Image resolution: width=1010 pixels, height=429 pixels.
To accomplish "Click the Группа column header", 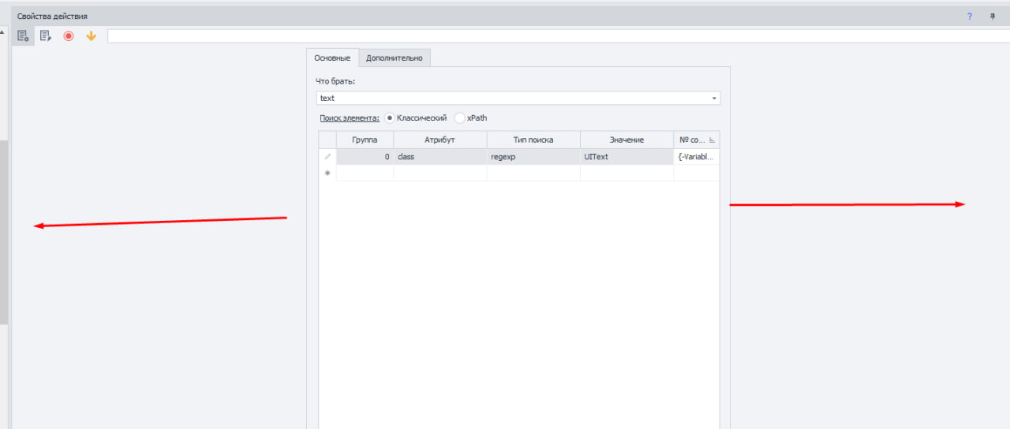I will coord(365,140).
